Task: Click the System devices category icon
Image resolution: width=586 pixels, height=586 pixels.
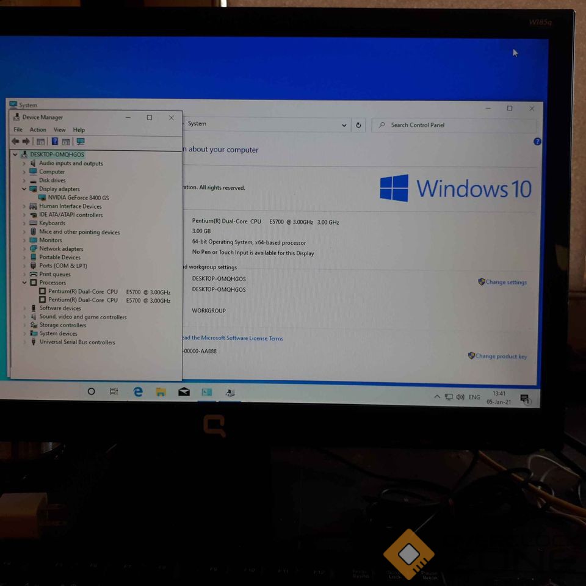Action: (34, 333)
